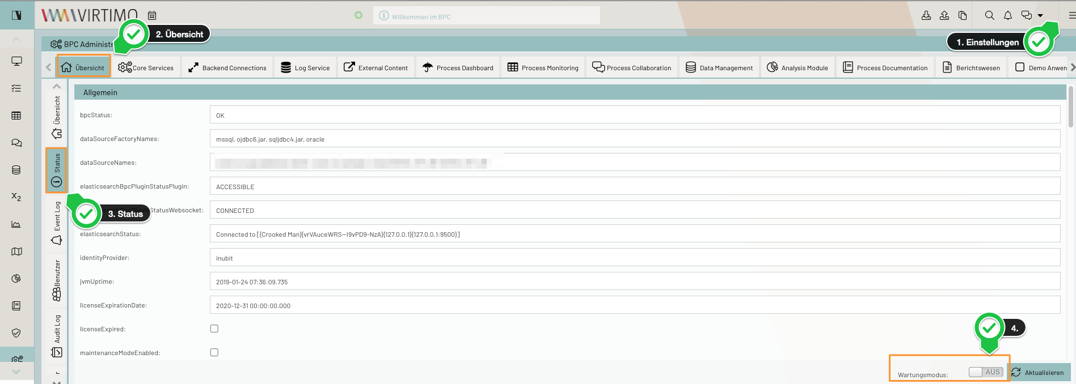Viewport: 1076px width, 384px height.
Task: Check the maintenanceModeEnabled checkbox
Action: [214, 352]
